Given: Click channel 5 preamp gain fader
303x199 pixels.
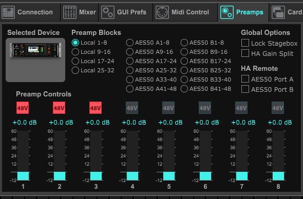Looking at the screenshot, I should click(169, 155).
